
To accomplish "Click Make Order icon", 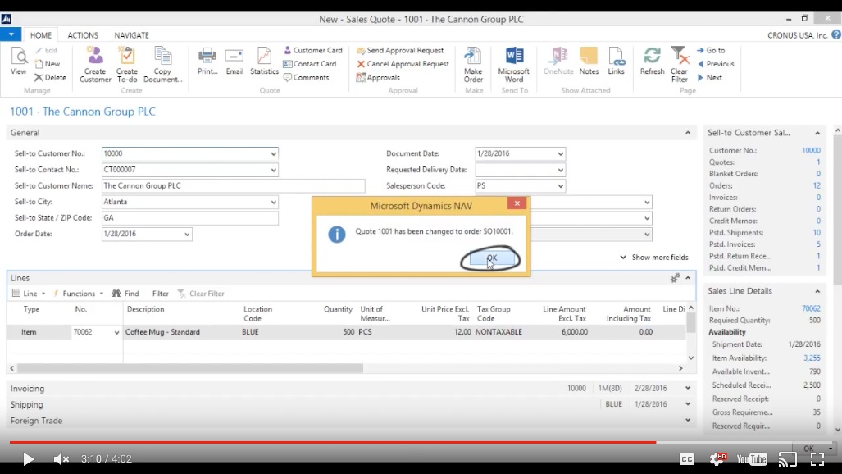I will pos(473,64).
